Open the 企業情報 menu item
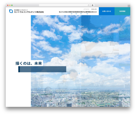The width and height of the screenshot is (136, 115). tap(87, 12)
